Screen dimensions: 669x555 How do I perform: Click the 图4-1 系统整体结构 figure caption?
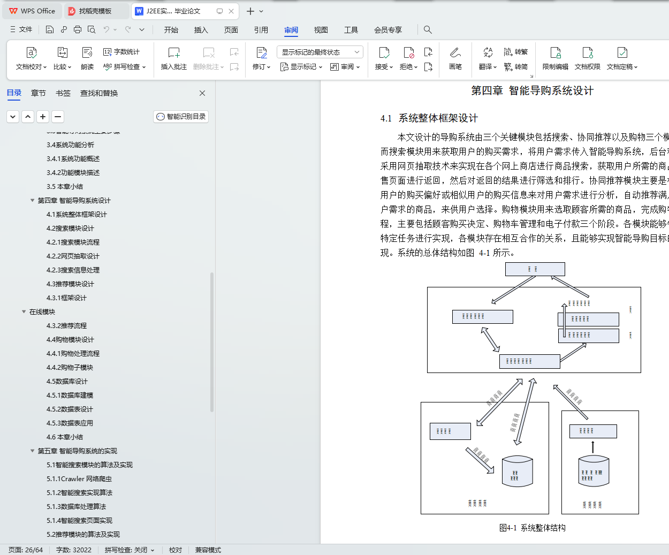(533, 528)
